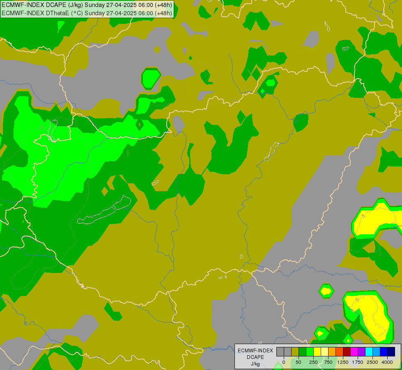Click the legend scale value 2500
This screenshot has height=370, width=402.
[372, 362]
